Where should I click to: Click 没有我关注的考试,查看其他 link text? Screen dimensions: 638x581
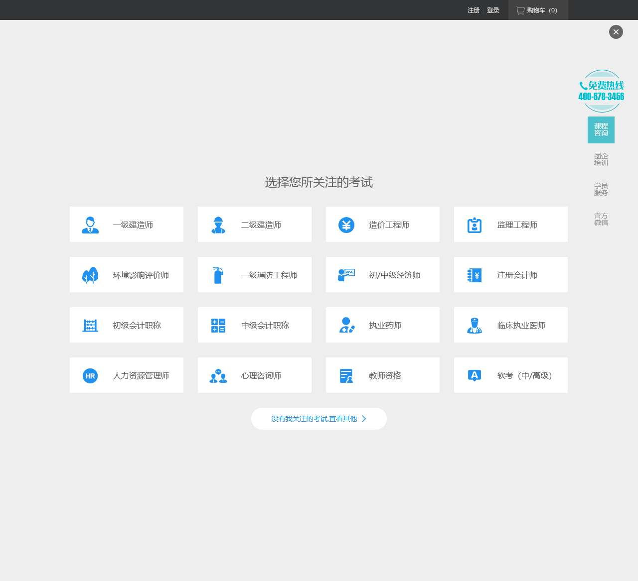[314, 419]
